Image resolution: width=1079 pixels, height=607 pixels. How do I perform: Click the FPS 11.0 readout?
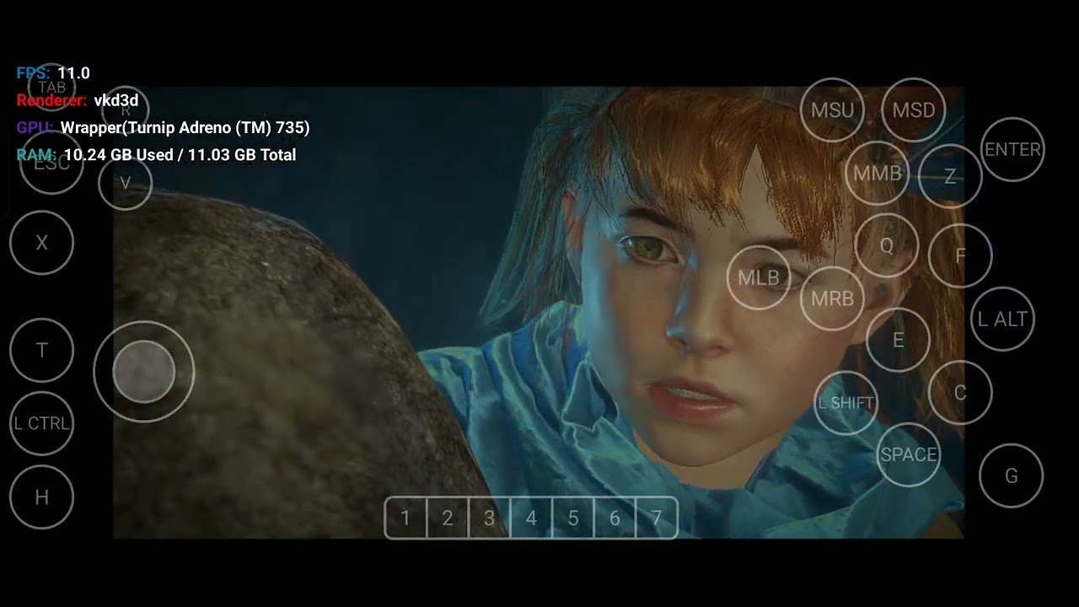(x=53, y=73)
